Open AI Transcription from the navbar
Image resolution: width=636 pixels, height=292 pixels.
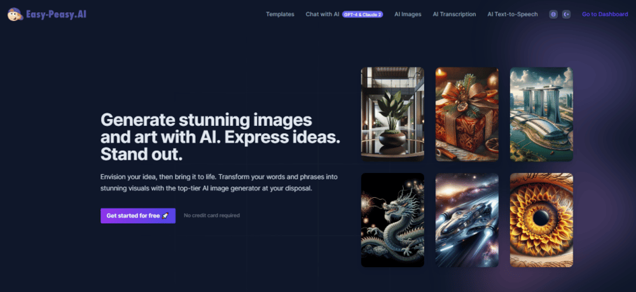coord(454,14)
